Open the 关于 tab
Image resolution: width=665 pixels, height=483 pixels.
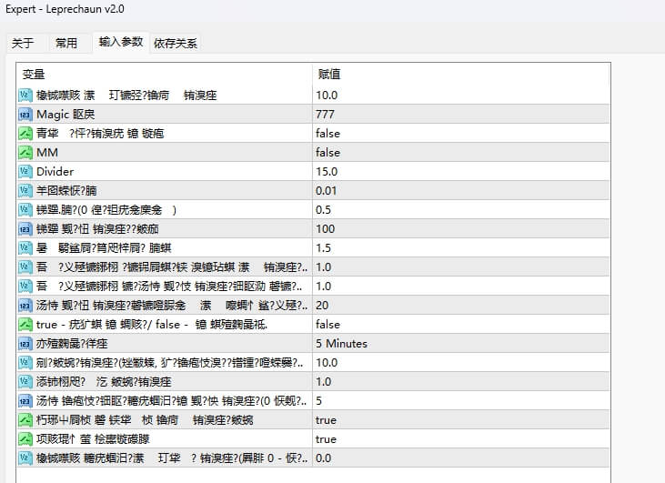(x=23, y=43)
